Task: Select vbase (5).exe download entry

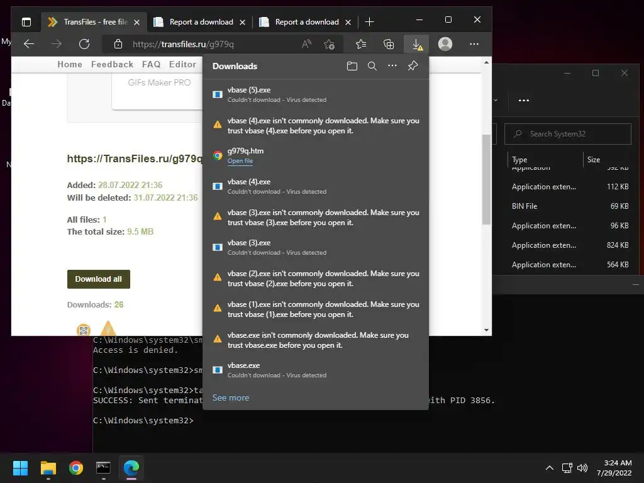Action: pyautogui.click(x=316, y=94)
